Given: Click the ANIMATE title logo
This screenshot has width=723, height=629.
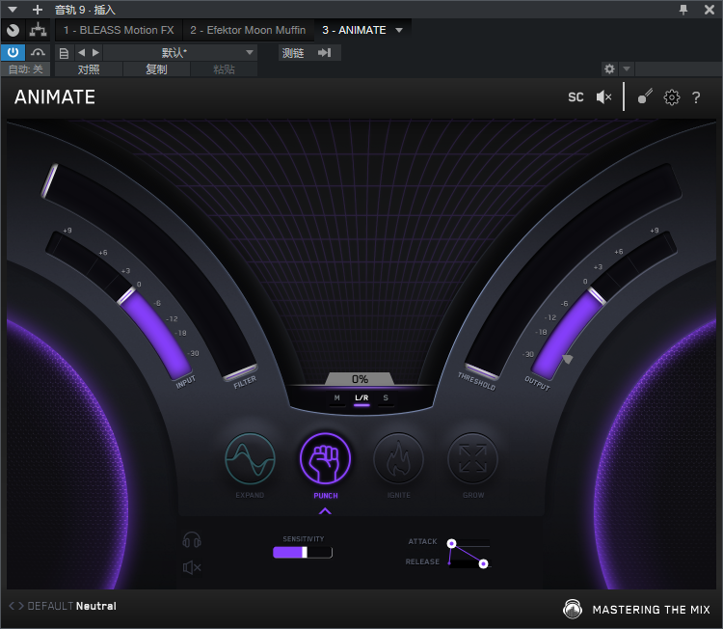Looking at the screenshot, I should 55,96.
